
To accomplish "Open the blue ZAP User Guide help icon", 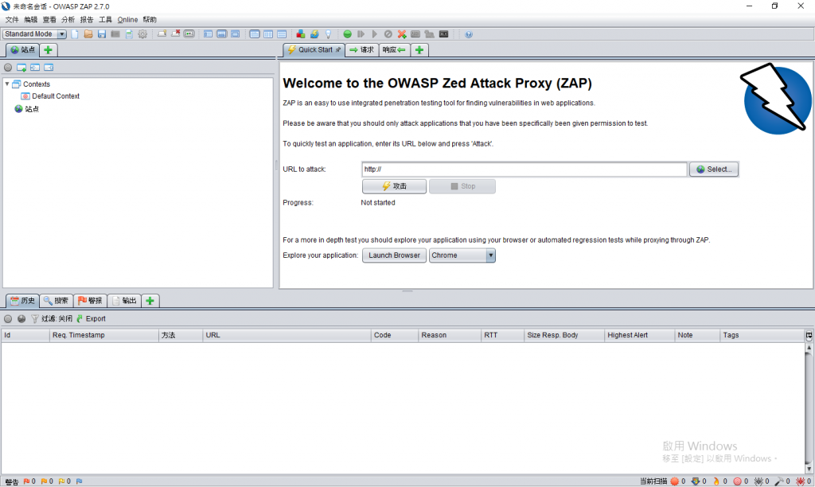I will pos(469,34).
